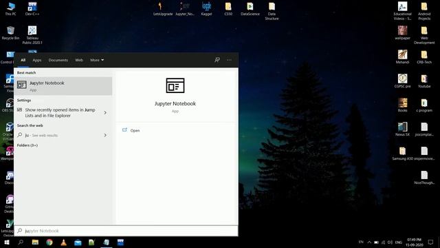The width and height of the screenshot is (440, 248).
Task: Select the All search filter tab
Action: (23, 60)
